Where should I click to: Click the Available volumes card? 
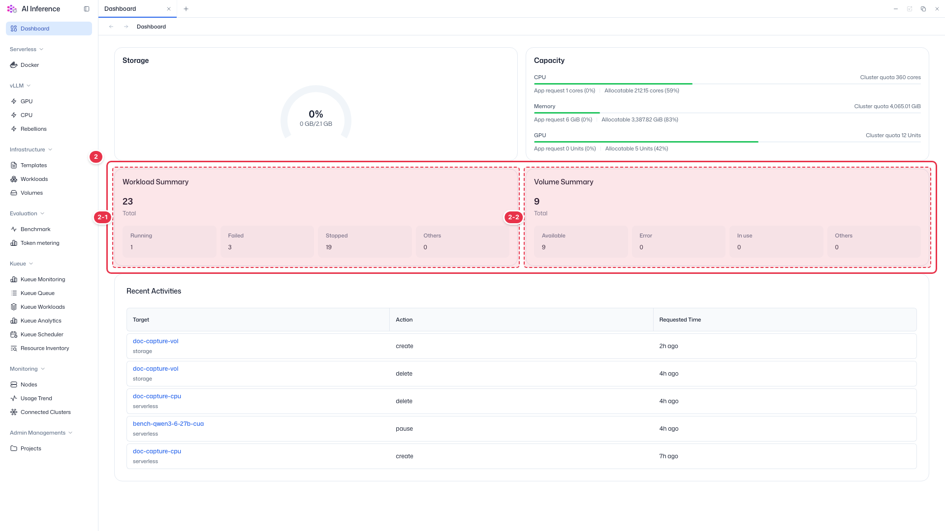click(x=581, y=241)
